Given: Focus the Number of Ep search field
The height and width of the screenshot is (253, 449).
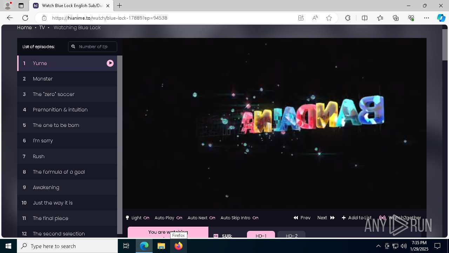Looking at the screenshot, I should [93, 46].
